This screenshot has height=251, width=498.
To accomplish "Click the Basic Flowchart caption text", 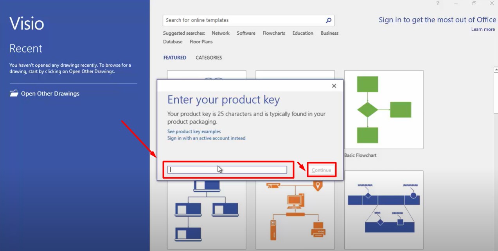I will (360, 155).
